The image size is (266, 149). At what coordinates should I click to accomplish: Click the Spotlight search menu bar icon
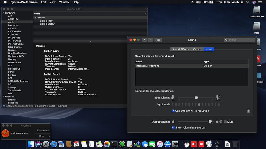(x=247, y=2)
